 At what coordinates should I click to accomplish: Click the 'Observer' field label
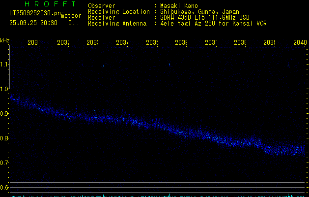101,5
